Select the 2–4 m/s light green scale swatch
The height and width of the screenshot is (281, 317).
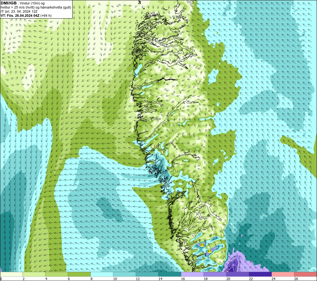34,274
